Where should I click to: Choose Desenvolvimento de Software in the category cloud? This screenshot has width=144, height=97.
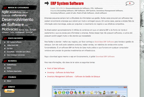click(x=17, y=22)
